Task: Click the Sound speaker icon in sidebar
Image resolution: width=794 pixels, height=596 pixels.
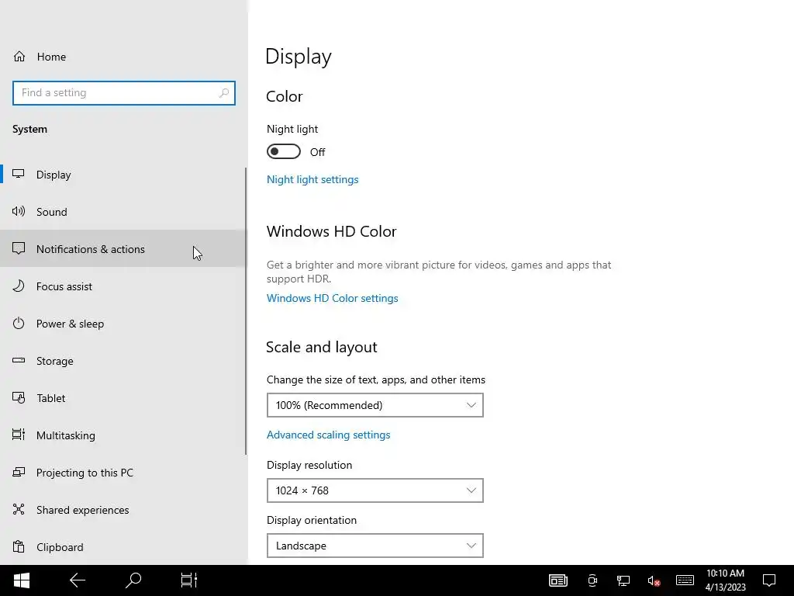Action: (x=19, y=211)
